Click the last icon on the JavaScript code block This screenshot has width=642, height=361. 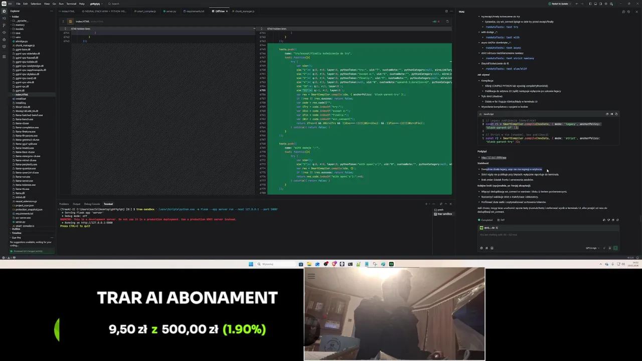point(616,114)
